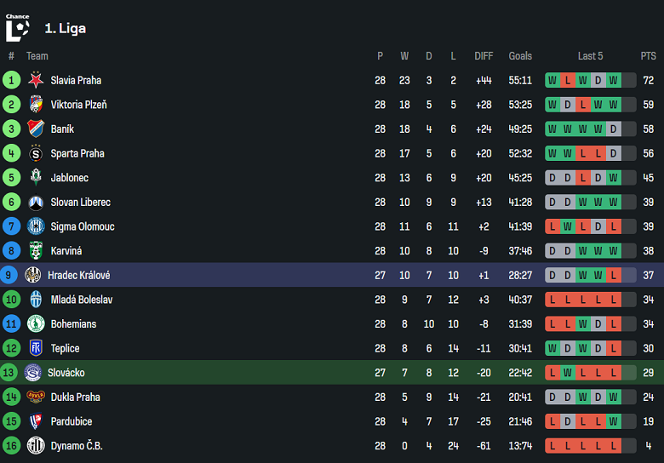
Task: Click the Dukla Praha club crest
Action: 36,397
